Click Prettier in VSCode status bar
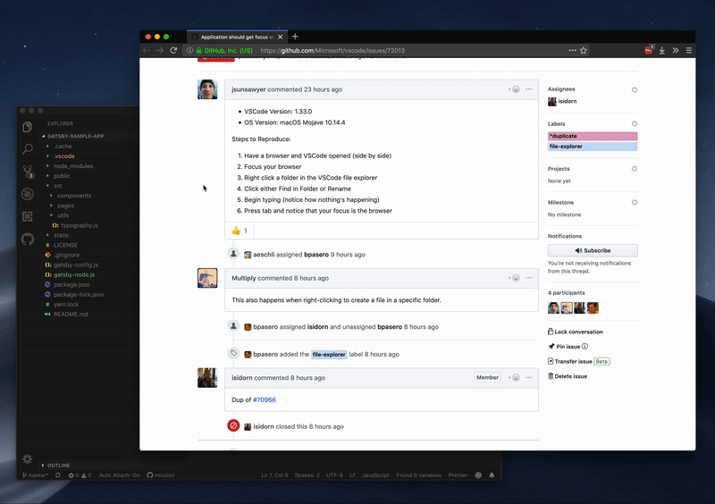The height and width of the screenshot is (504, 715). tap(458, 475)
